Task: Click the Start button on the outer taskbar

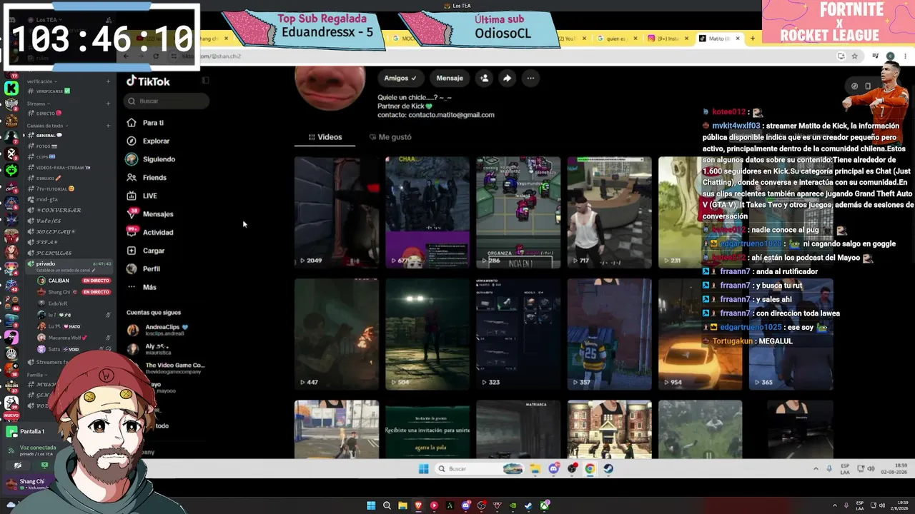Action: 371,505
